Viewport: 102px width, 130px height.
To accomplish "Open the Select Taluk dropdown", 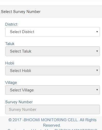I will 52,51.
